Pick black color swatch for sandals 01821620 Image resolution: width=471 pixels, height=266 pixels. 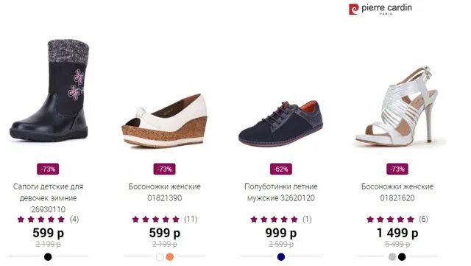click(x=402, y=256)
